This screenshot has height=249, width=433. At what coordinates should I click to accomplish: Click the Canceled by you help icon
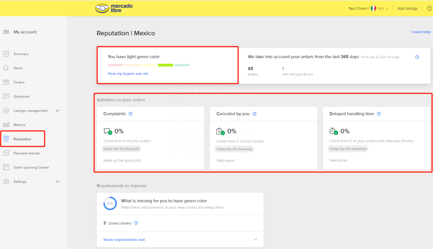[254, 114]
